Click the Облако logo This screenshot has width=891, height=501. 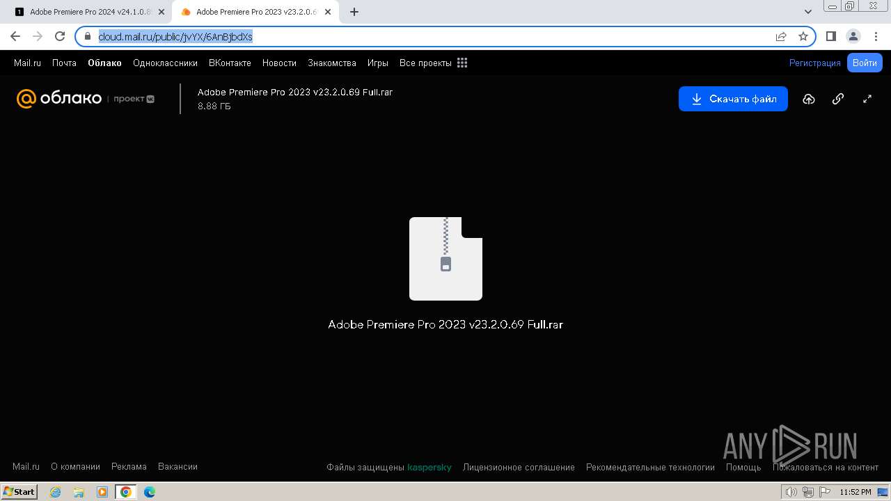[59, 99]
